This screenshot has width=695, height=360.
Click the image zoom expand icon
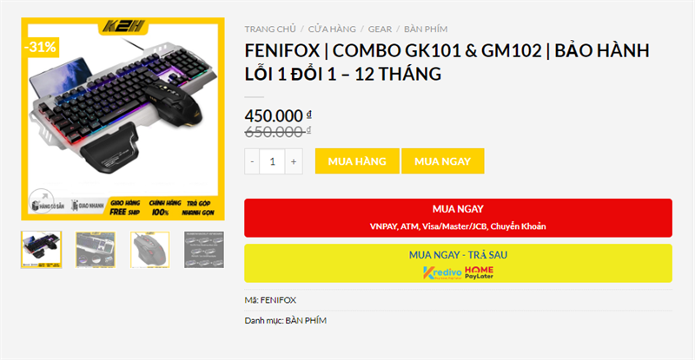(36, 197)
